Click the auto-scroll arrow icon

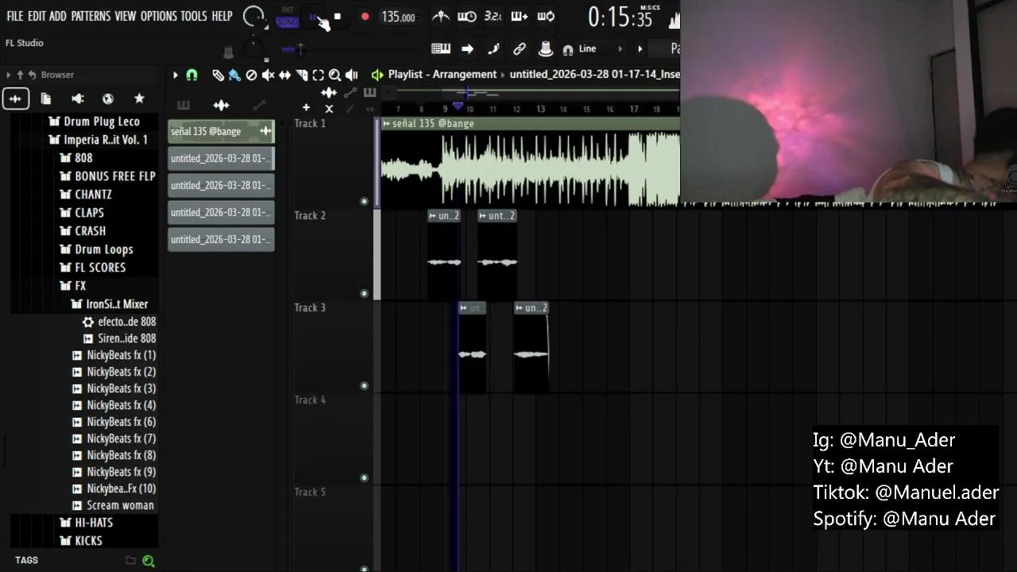click(x=467, y=49)
